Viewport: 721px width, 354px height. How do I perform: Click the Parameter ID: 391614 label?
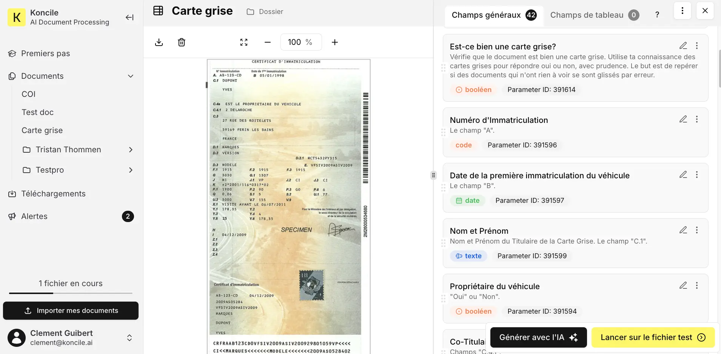[541, 90]
